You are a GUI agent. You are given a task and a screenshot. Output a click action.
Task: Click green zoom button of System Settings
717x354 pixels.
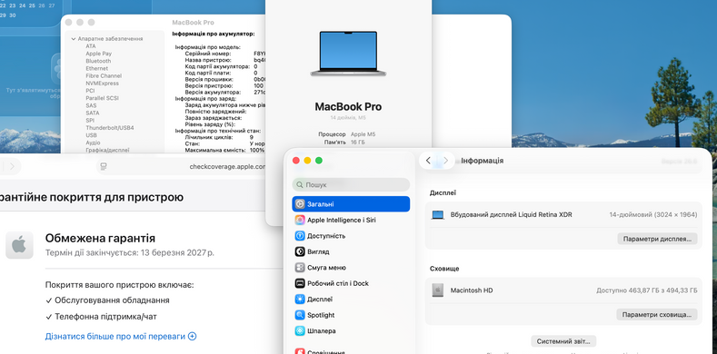click(x=319, y=161)
